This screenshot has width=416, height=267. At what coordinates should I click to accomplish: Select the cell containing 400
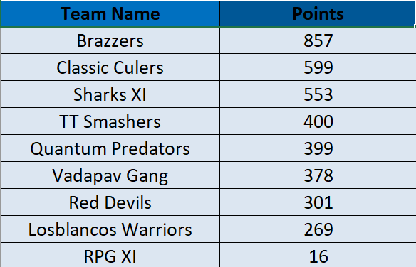point(318,121)
